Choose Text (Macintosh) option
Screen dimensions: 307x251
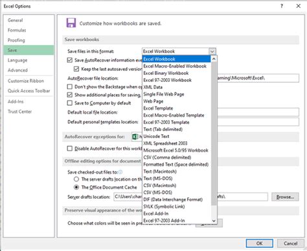coord(176,172)
